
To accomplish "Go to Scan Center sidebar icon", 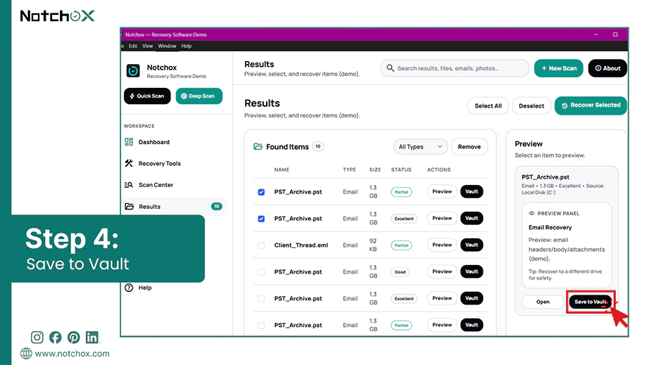I will click(129, 185).
